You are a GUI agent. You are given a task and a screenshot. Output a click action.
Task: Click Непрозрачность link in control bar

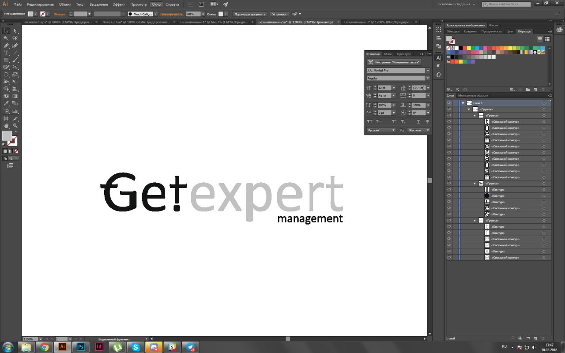[172, 14]
